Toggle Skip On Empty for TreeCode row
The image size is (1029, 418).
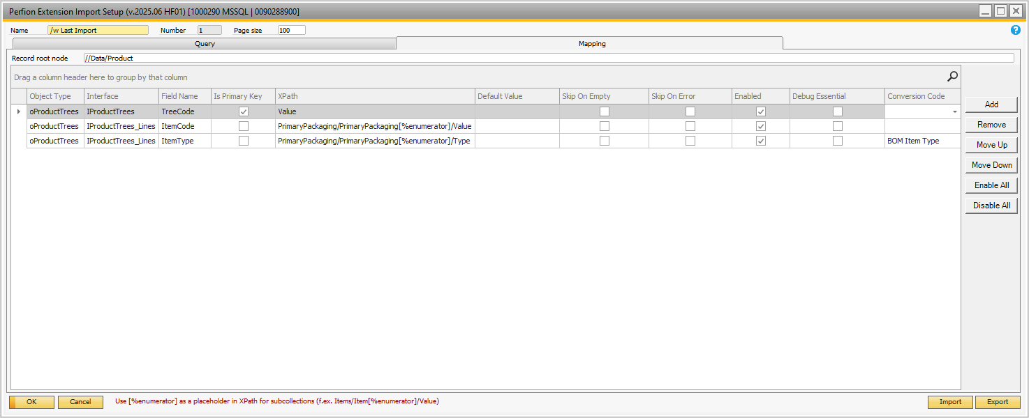605,111
